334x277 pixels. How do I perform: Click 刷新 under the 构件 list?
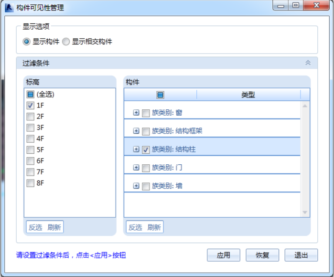click(x=154, y=227)
